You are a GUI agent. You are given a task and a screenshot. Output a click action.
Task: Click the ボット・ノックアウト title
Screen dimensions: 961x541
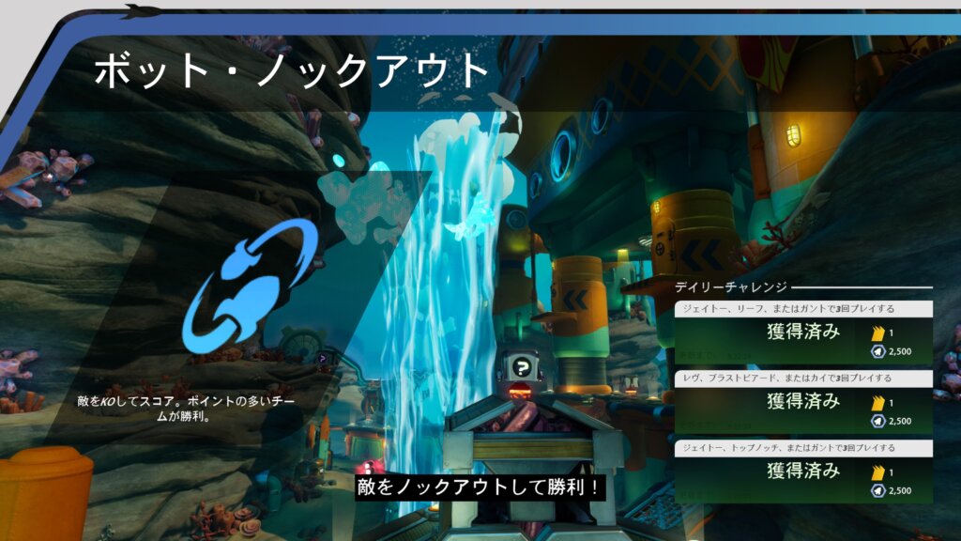[292, 71]
